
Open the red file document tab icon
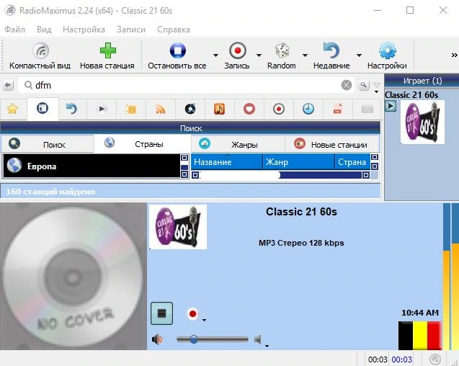[x=338, y=109]
